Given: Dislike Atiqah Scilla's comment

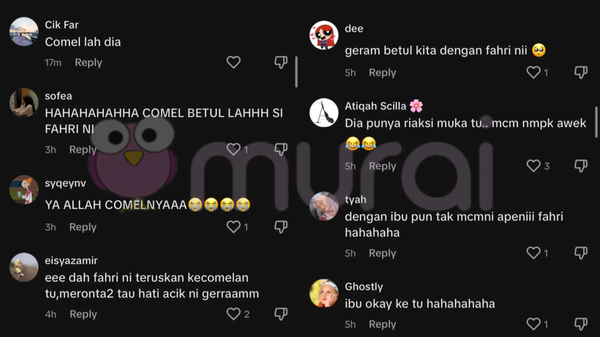Looking at the screenshot, I should point(581,166).
